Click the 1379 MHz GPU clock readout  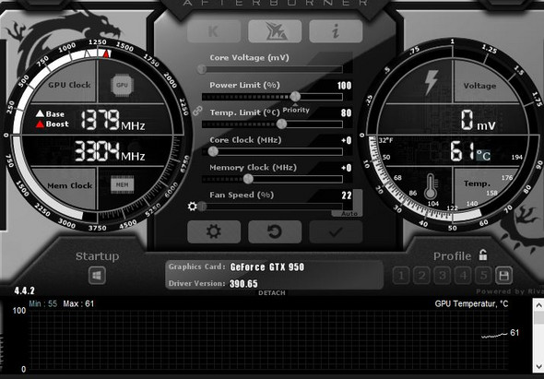point(112,120)
